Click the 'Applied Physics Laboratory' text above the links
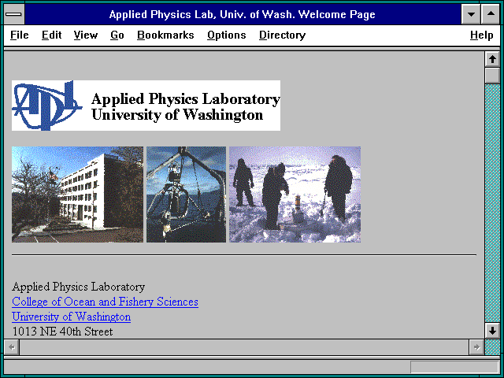The height and width of the screenshot is (378, 504). [79, 287]
